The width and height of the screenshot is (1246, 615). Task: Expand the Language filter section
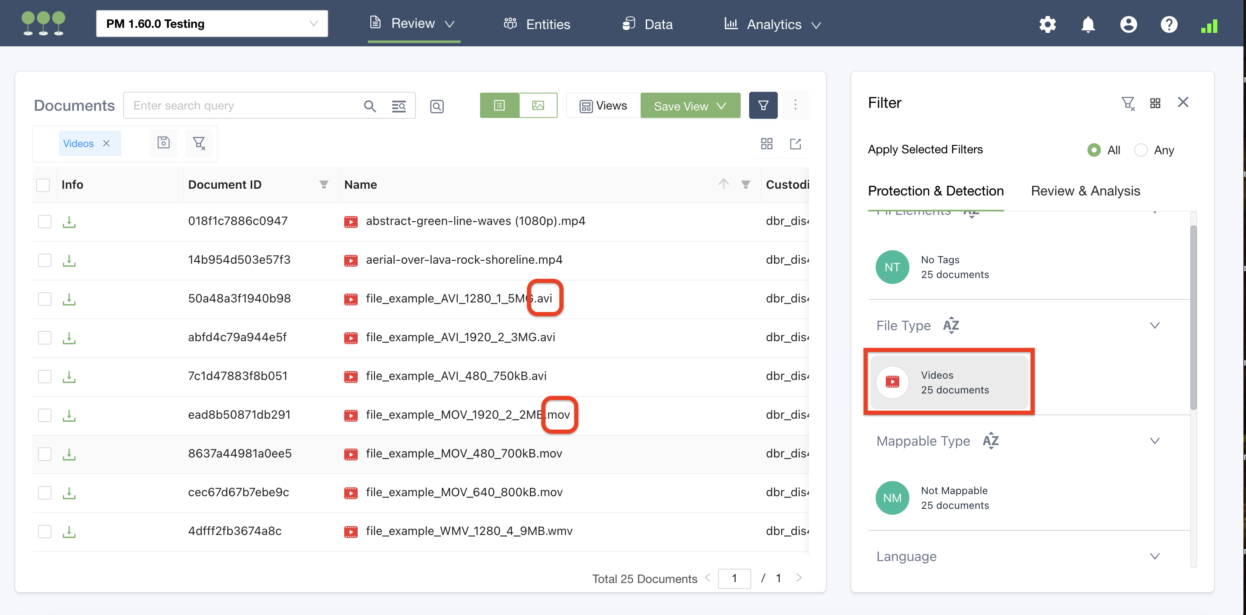(1154, 556)
